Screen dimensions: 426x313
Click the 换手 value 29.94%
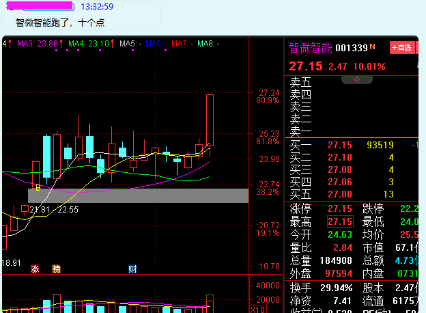pos(337,288)
